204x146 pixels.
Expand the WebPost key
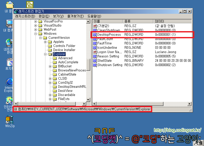[x=35, y=30]
